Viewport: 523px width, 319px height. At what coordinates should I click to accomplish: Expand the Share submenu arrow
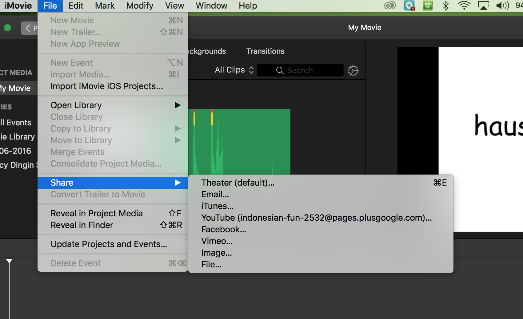click(178, 183)
